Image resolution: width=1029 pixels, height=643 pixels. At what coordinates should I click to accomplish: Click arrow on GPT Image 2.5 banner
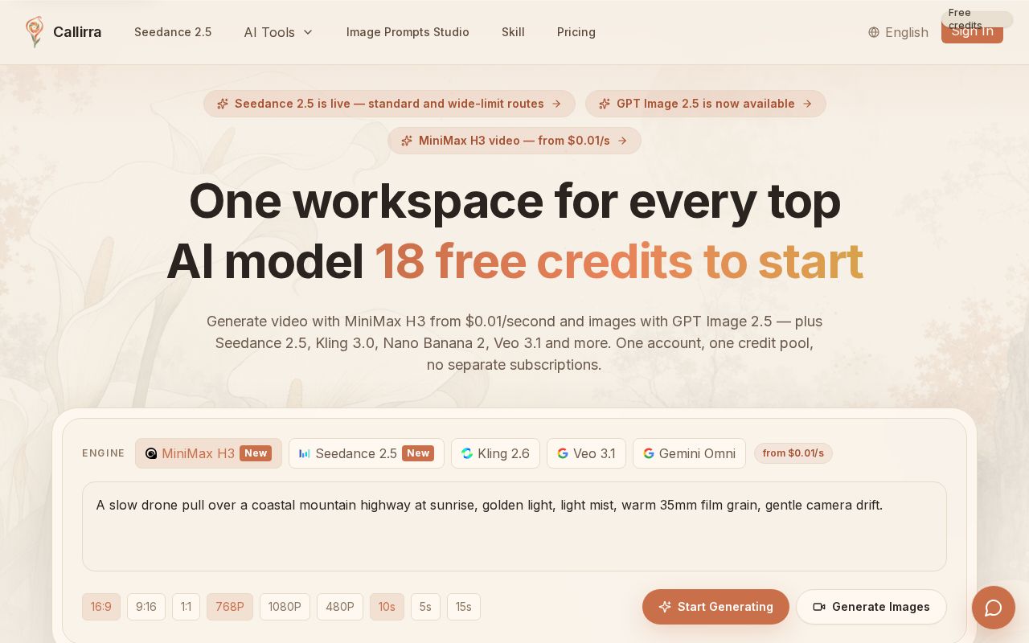pyautogui.click(x=807, y=104)
